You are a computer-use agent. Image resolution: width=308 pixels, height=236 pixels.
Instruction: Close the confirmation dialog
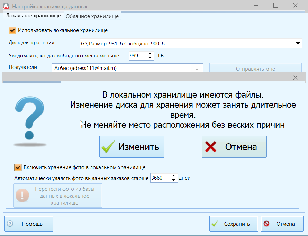coord(295,78)
